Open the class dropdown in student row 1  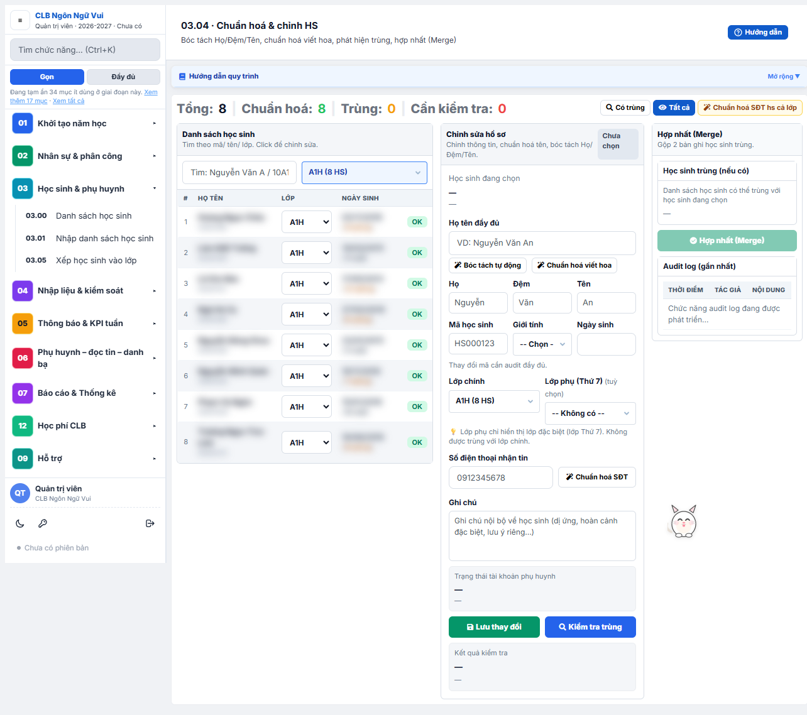(307, 222)
